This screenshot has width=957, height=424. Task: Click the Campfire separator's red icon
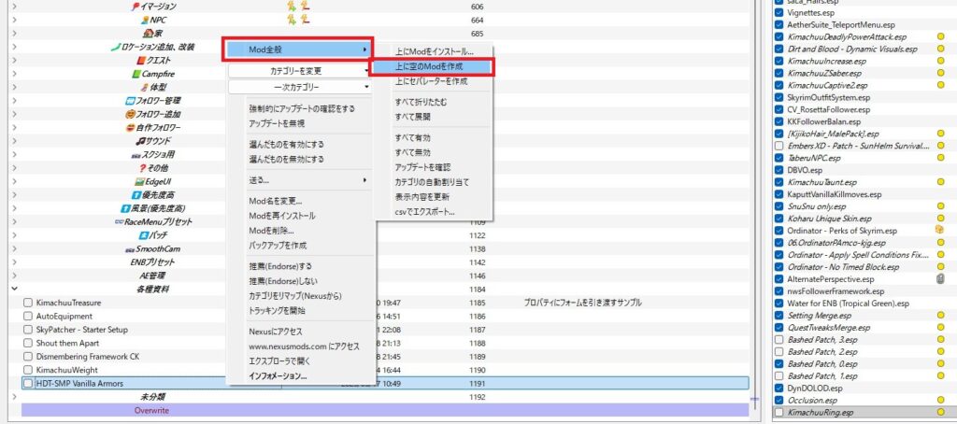(x=136, y=73)
